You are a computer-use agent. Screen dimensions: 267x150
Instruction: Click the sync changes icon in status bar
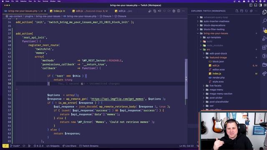(24, 146)
